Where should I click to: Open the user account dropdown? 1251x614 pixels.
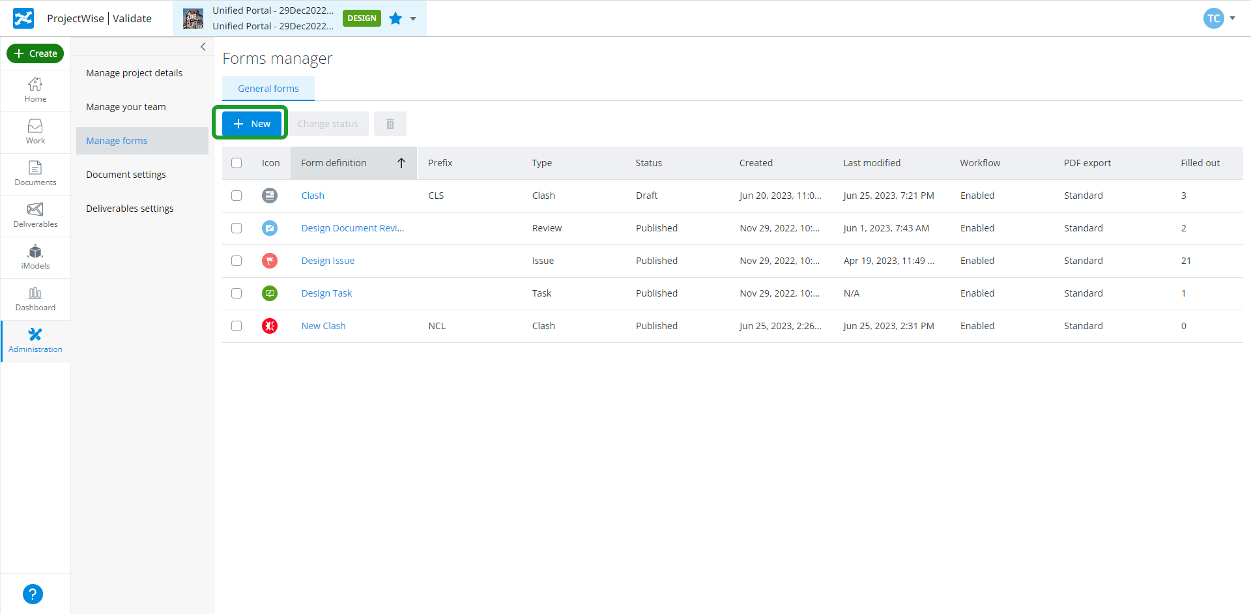coord(1220,18)
